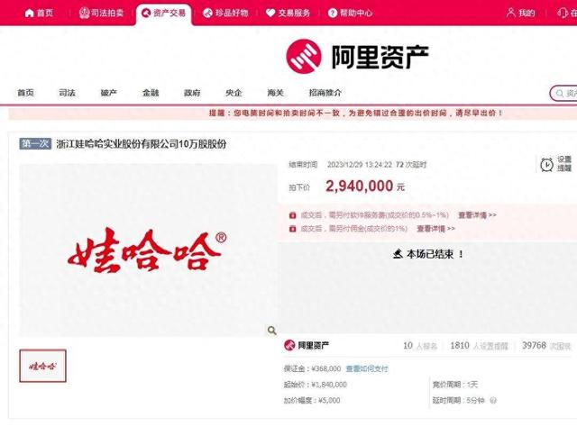This screenshot has height=427, width=577.
Task: Click the red icon beside software service fee
Action: (x=292, y=215)
